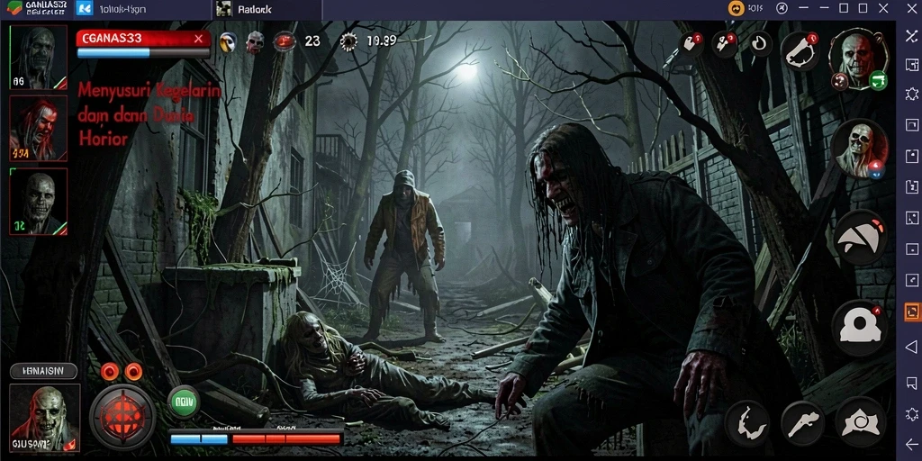The width and height of the screenshot is (922, 461).
Task: Tap the red and blue badge on the skull portrait
Action: click(x=877, y=168)
